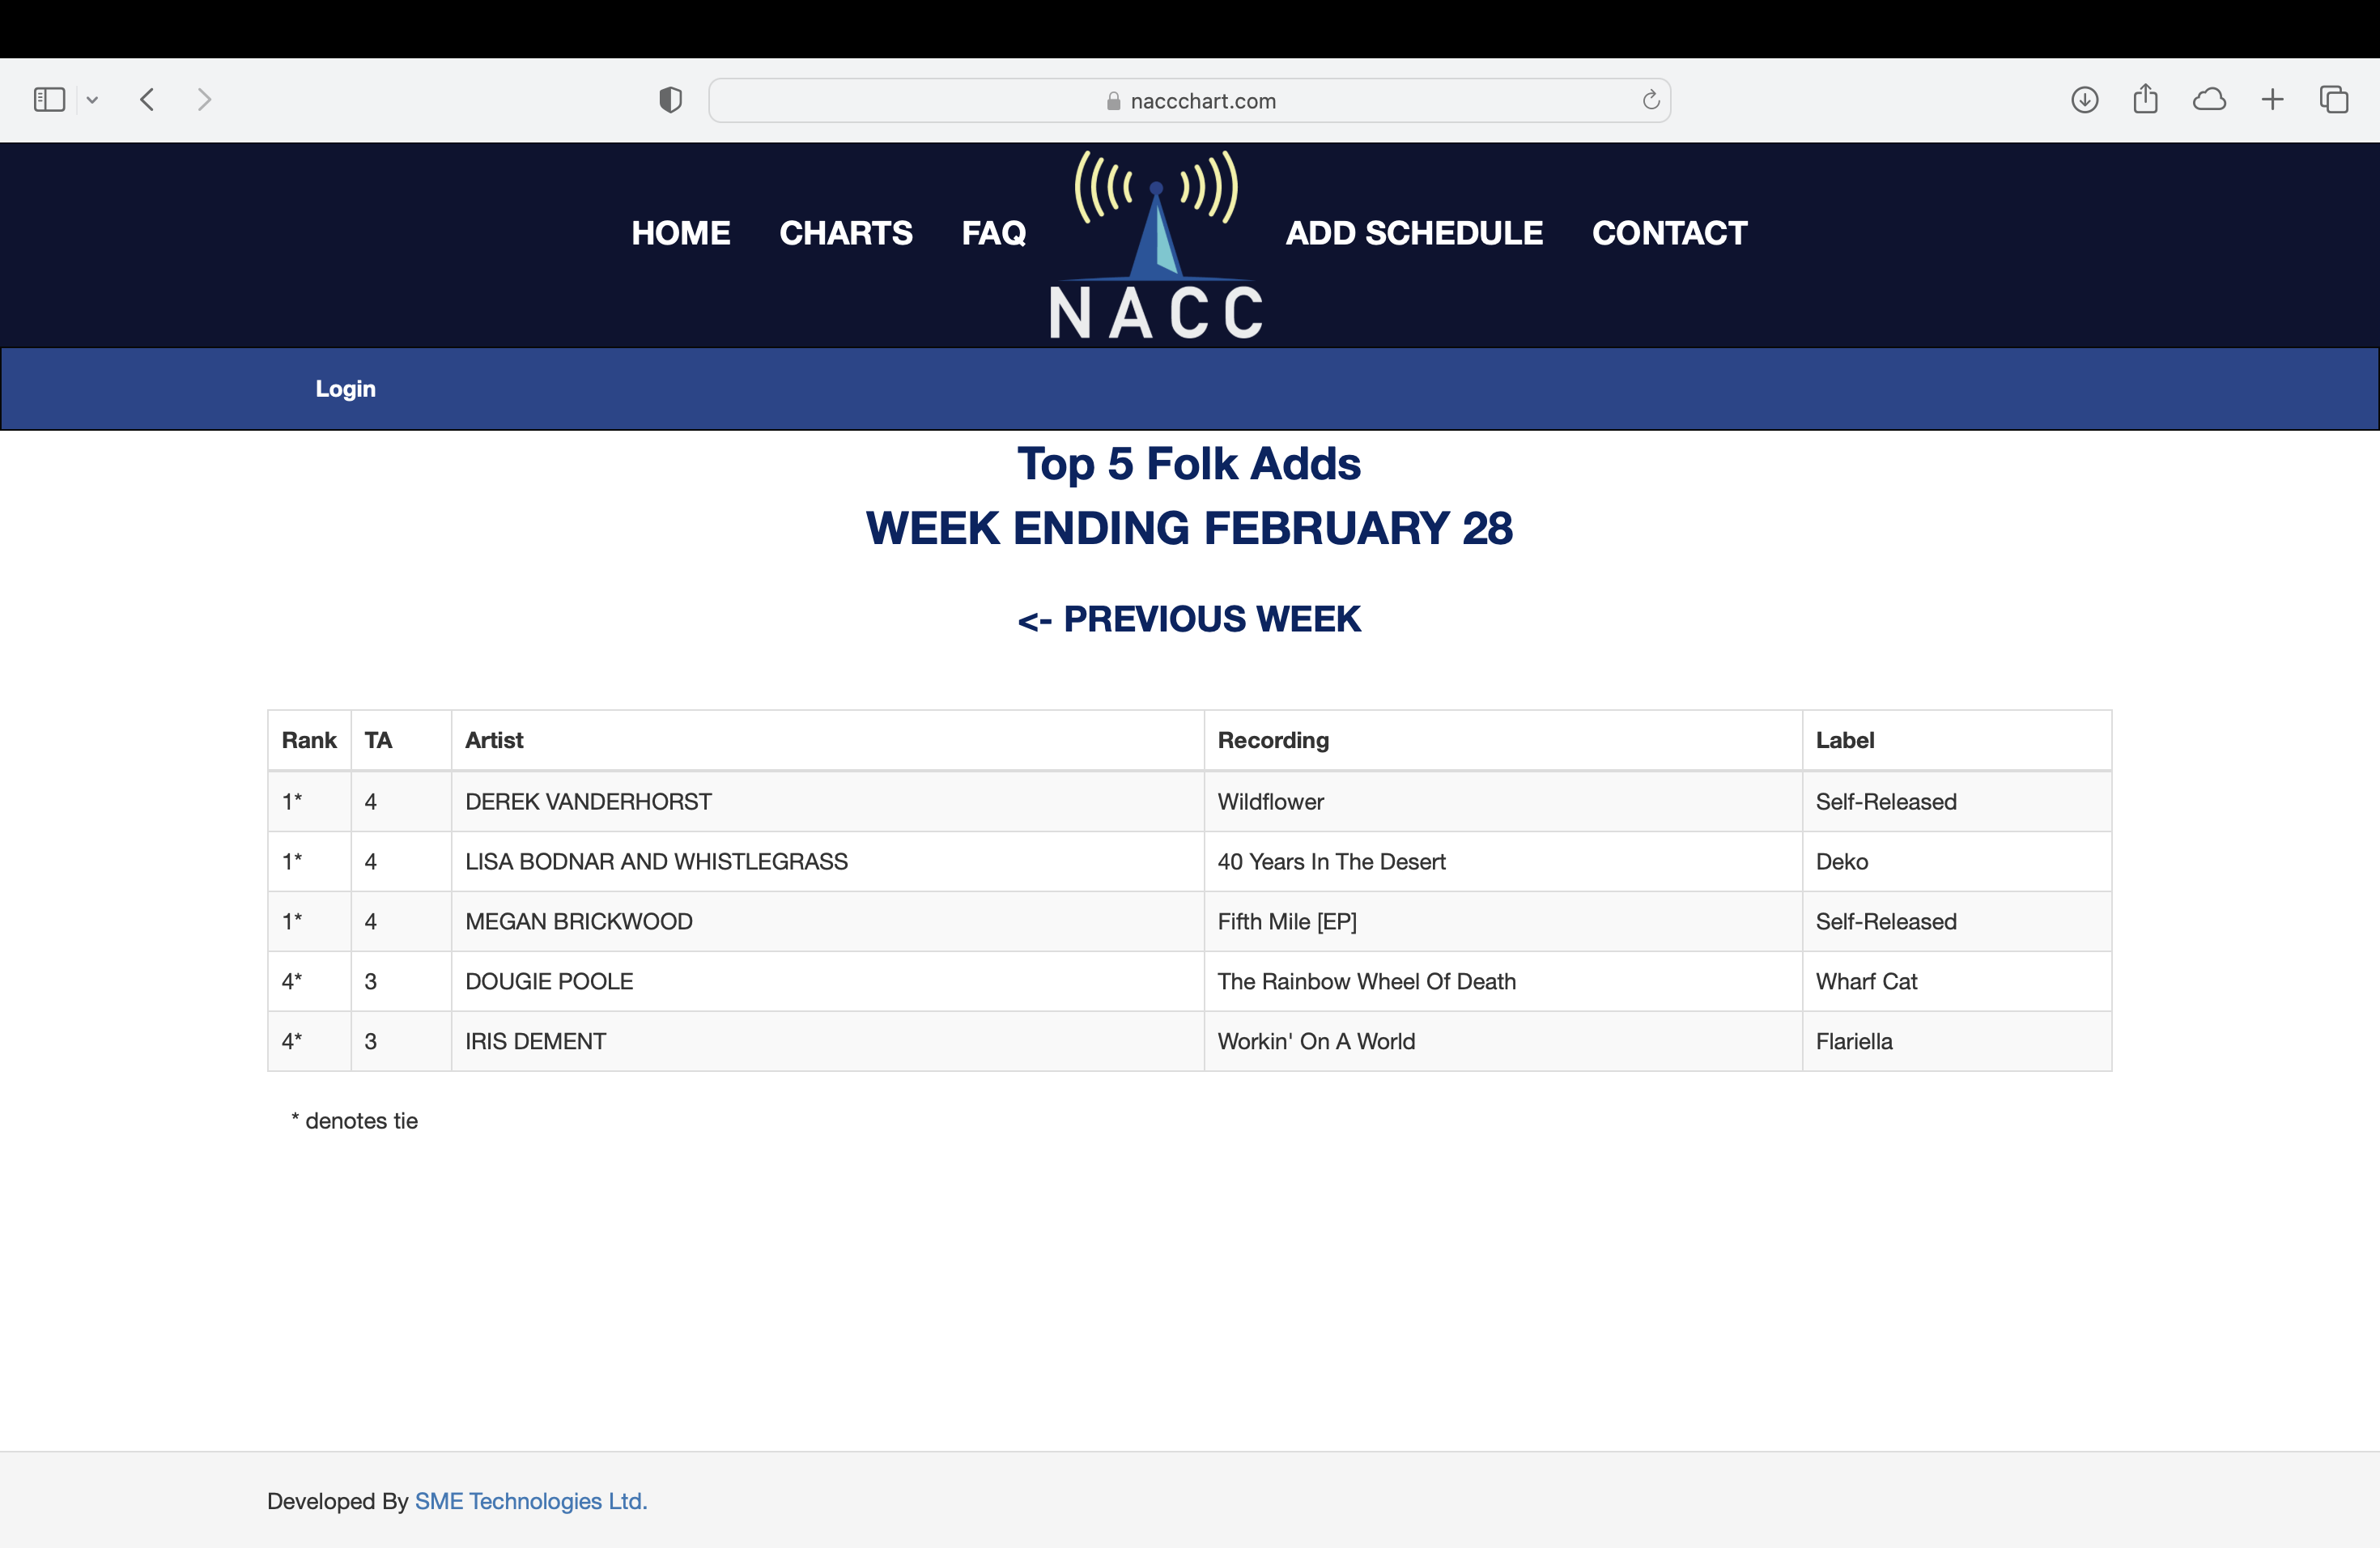Open the privacy report shield icon
The image size is (2380, 1548).
pos(670,100)
